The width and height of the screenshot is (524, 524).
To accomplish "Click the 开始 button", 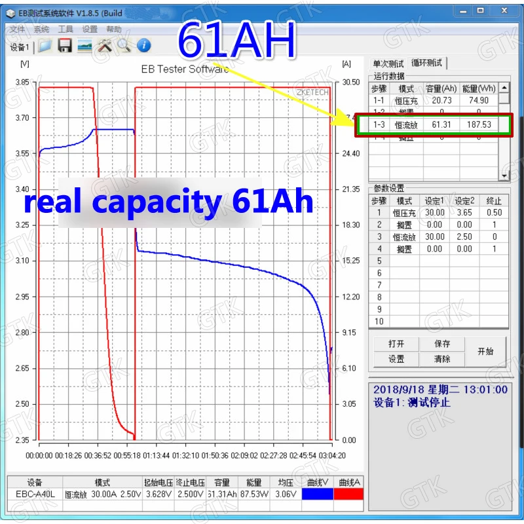I will click(x=485, y=352).
